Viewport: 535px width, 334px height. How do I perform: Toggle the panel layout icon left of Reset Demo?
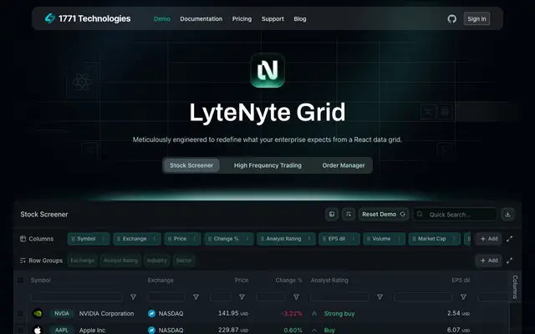(x=332, y=215)
